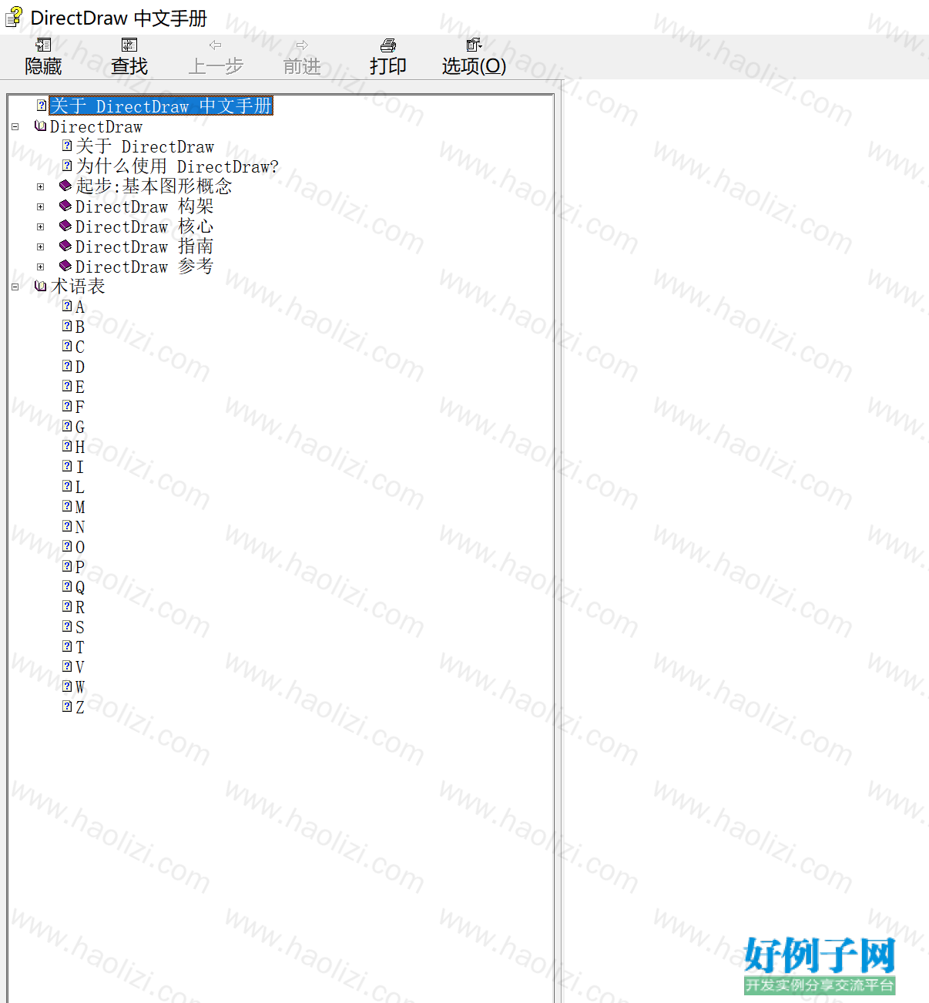
Task: Open glossary letter S
Action: (x=80, y=627)
